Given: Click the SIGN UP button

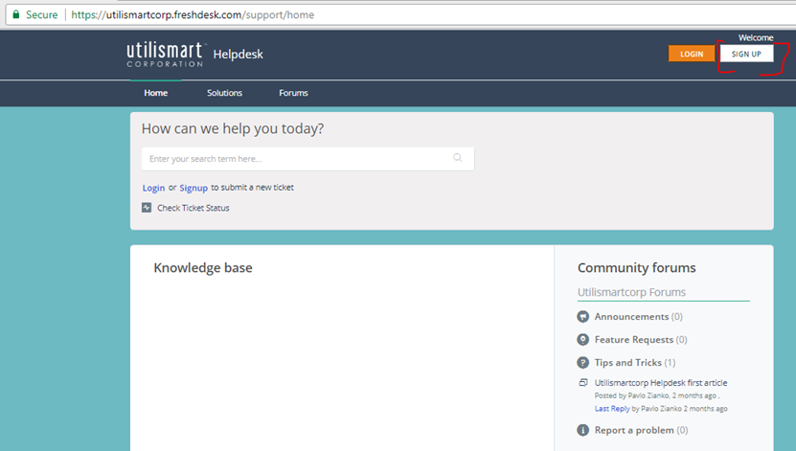Looking at the screenshot, I should point(746,54).
